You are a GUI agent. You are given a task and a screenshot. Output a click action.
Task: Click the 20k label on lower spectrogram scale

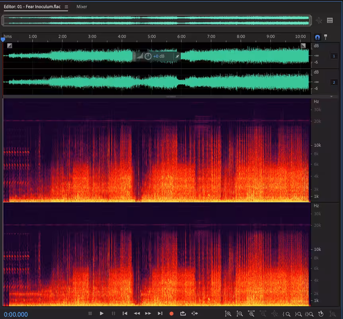[318, 225]
